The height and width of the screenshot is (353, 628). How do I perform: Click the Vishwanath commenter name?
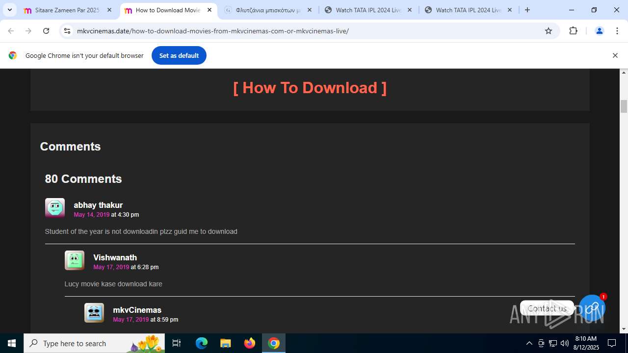(x=115, y=257)
